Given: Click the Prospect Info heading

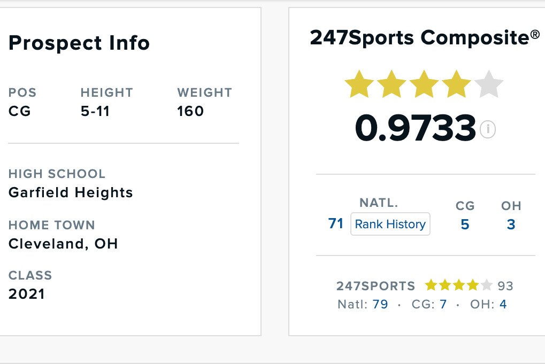Looking at the screenshot, I should coord(79,43).
